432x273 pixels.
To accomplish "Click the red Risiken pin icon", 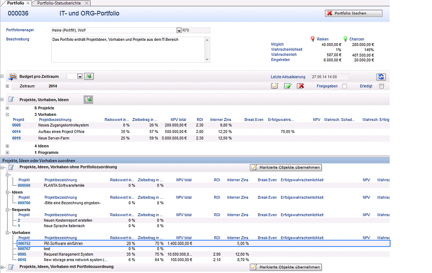I will [313, 39].
